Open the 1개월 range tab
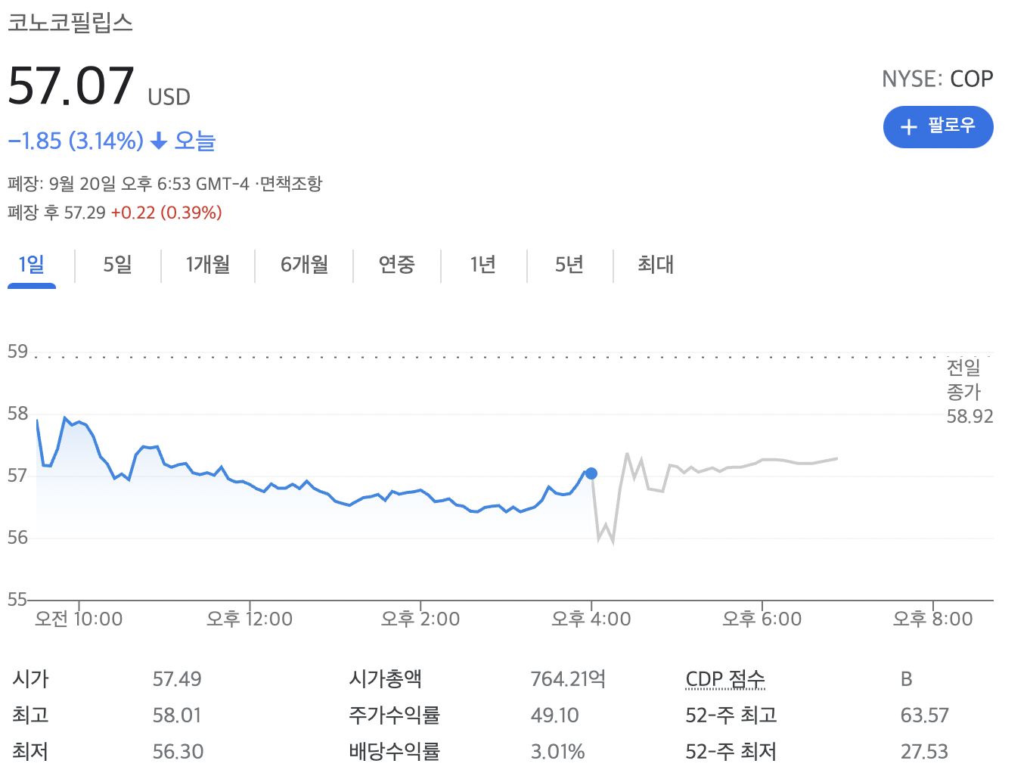Screen dimensions: 1030x776 pyautogui.click(x=208, y=265)
